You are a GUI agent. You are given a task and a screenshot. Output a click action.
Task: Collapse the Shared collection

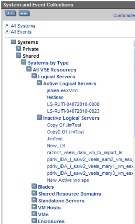[19, 55]
